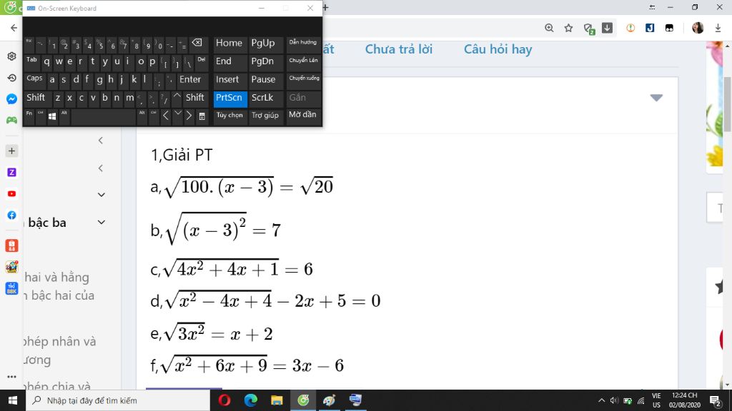
Task: Open the user profile avatar
Action: click(x=698, y=28)
